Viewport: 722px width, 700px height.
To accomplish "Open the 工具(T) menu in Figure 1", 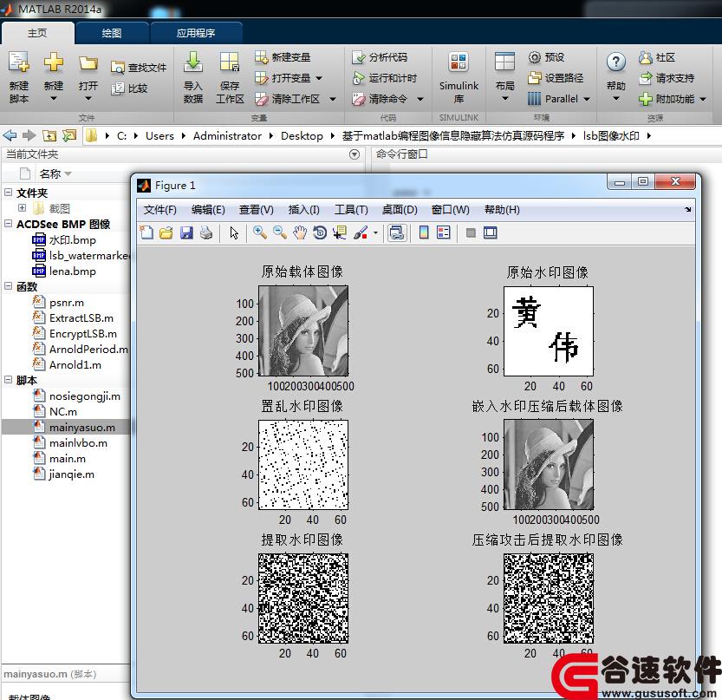I will pos(351,210).
